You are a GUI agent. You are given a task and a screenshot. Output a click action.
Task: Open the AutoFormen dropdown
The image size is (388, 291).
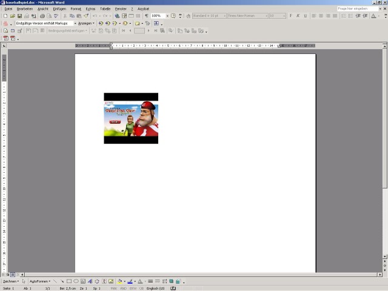(40, 281)
